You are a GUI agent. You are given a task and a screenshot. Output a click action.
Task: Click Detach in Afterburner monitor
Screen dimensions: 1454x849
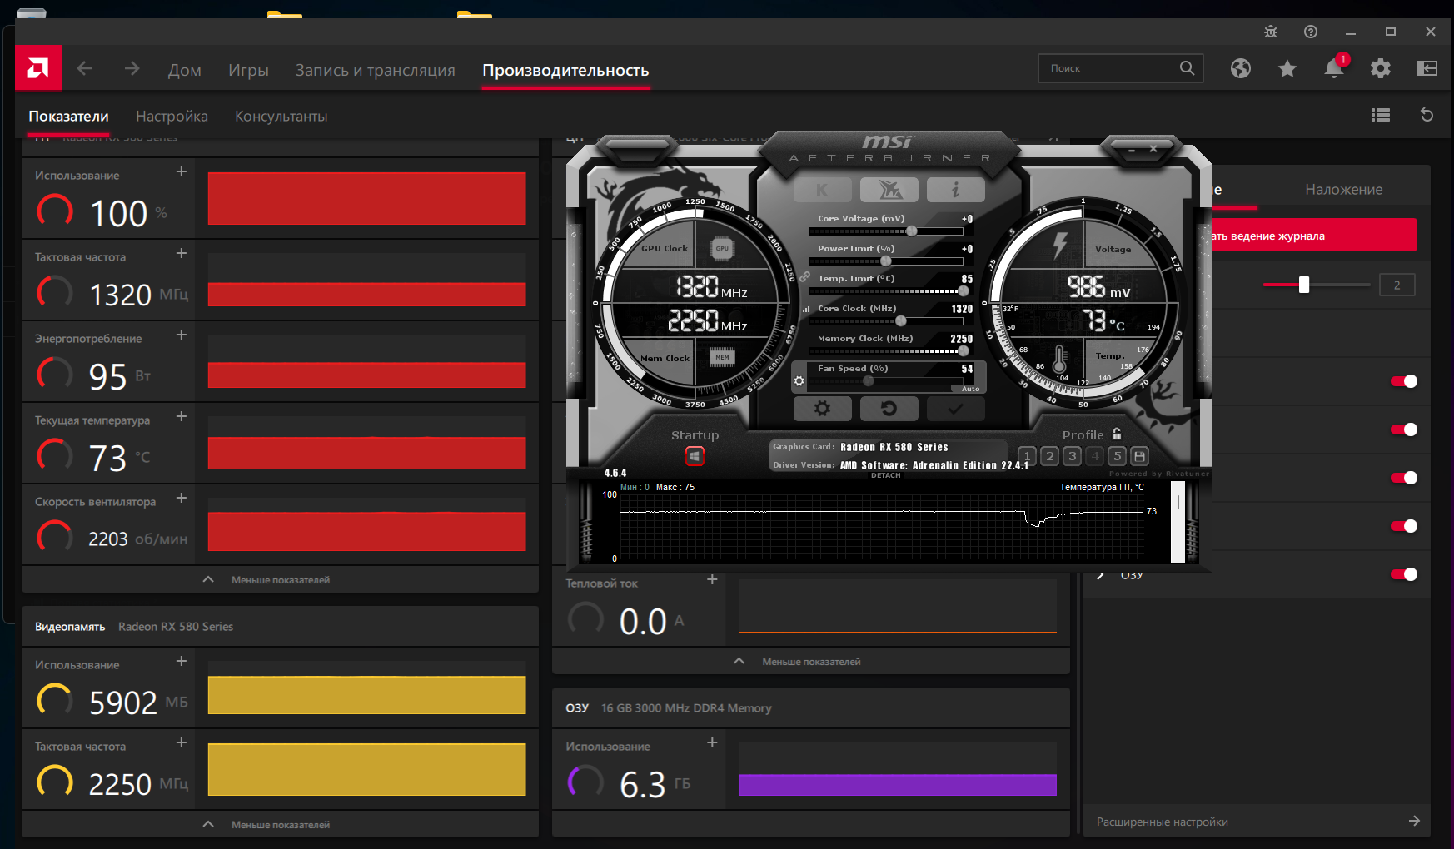click(886, 475)
